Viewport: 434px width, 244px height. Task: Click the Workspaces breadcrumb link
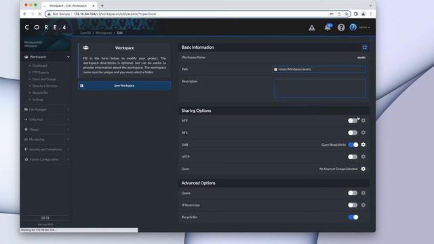(104, 33)
